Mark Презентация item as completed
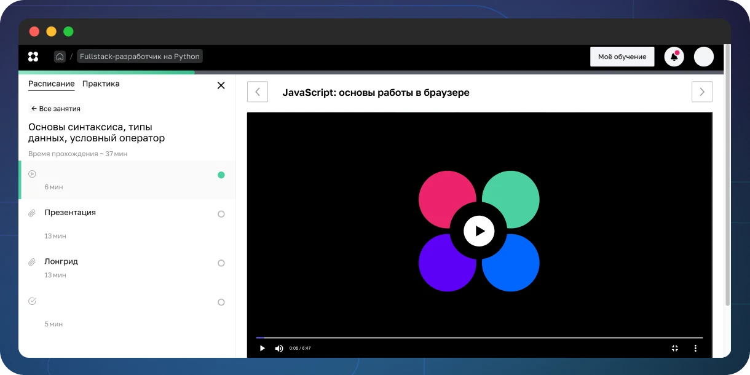 coord(221,214)
